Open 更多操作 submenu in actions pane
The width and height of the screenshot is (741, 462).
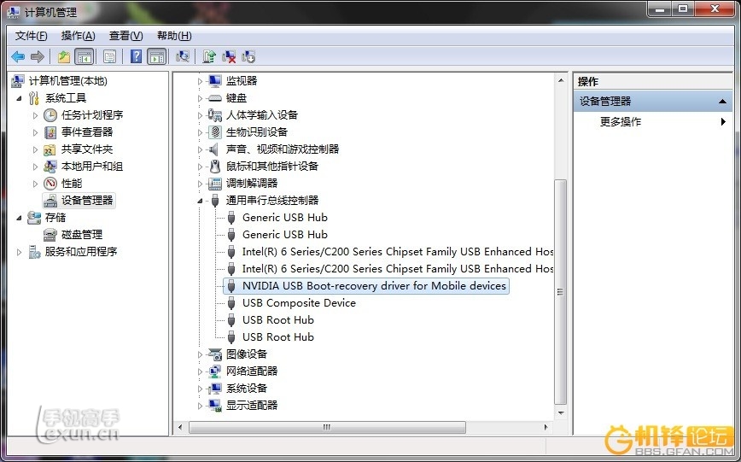652,121
